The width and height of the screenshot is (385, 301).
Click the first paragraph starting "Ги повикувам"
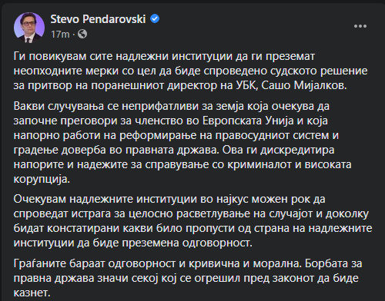tap(190, 71)
